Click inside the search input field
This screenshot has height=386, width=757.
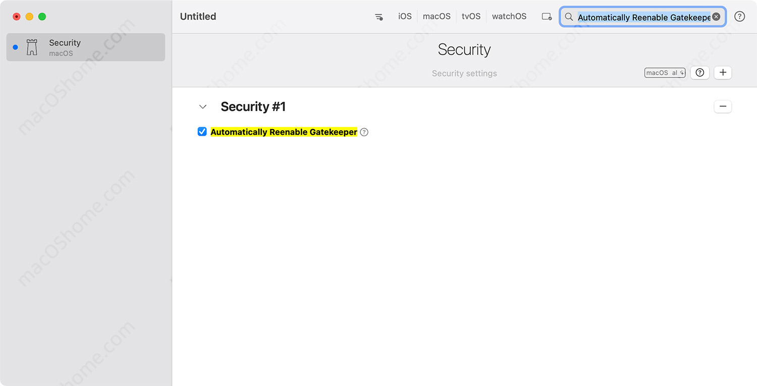click(641, 17)
